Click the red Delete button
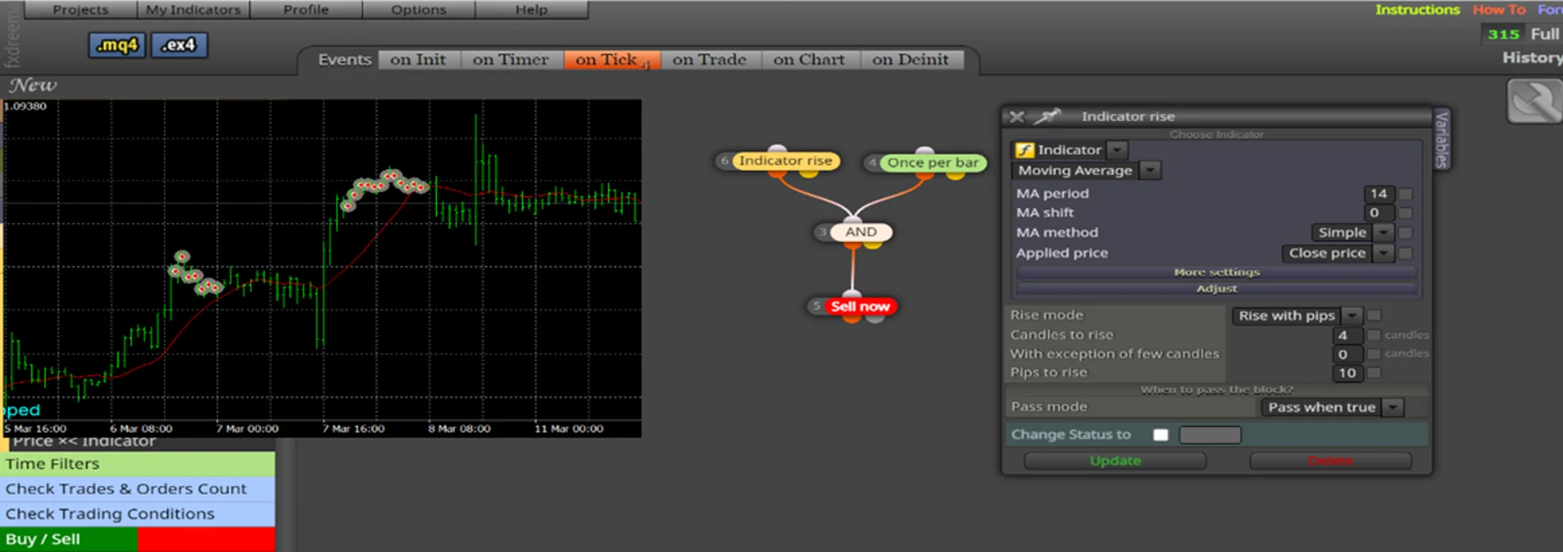 1330,461
